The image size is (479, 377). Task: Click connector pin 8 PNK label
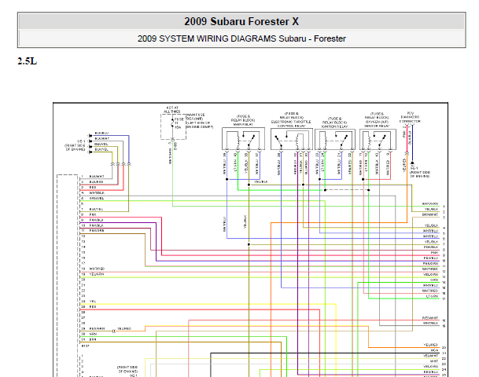point(93,214)
